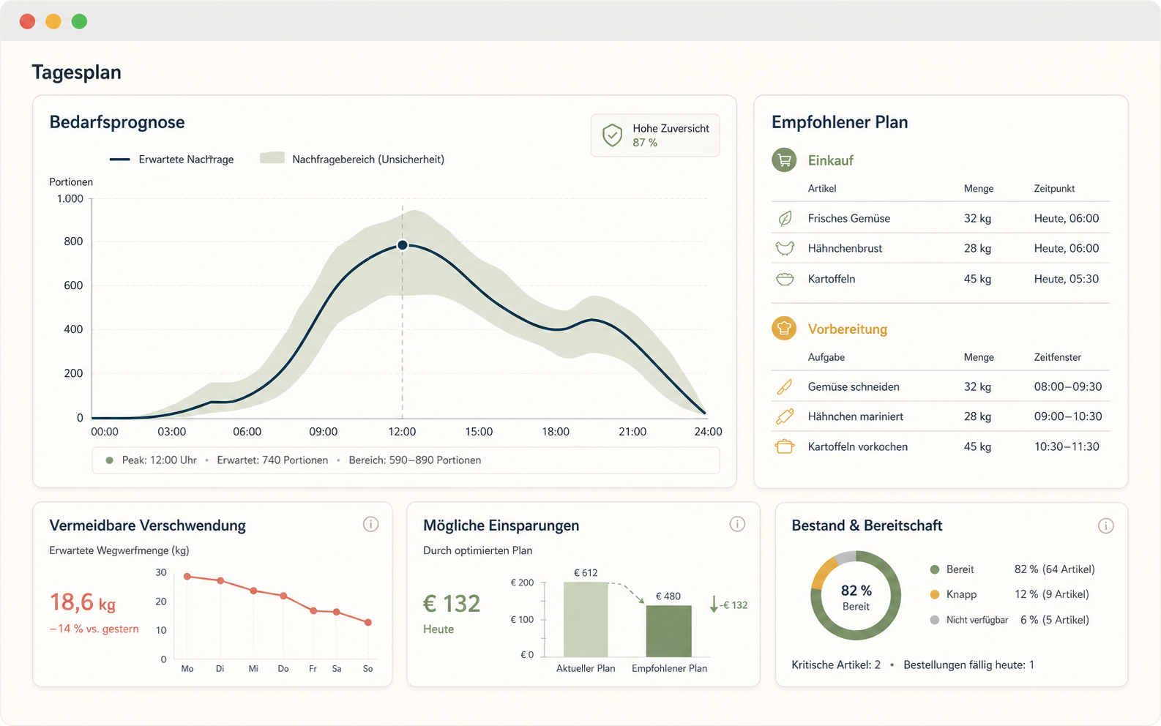
Task: Click the Tagesplan page title
Action: (x=76, y=72)
